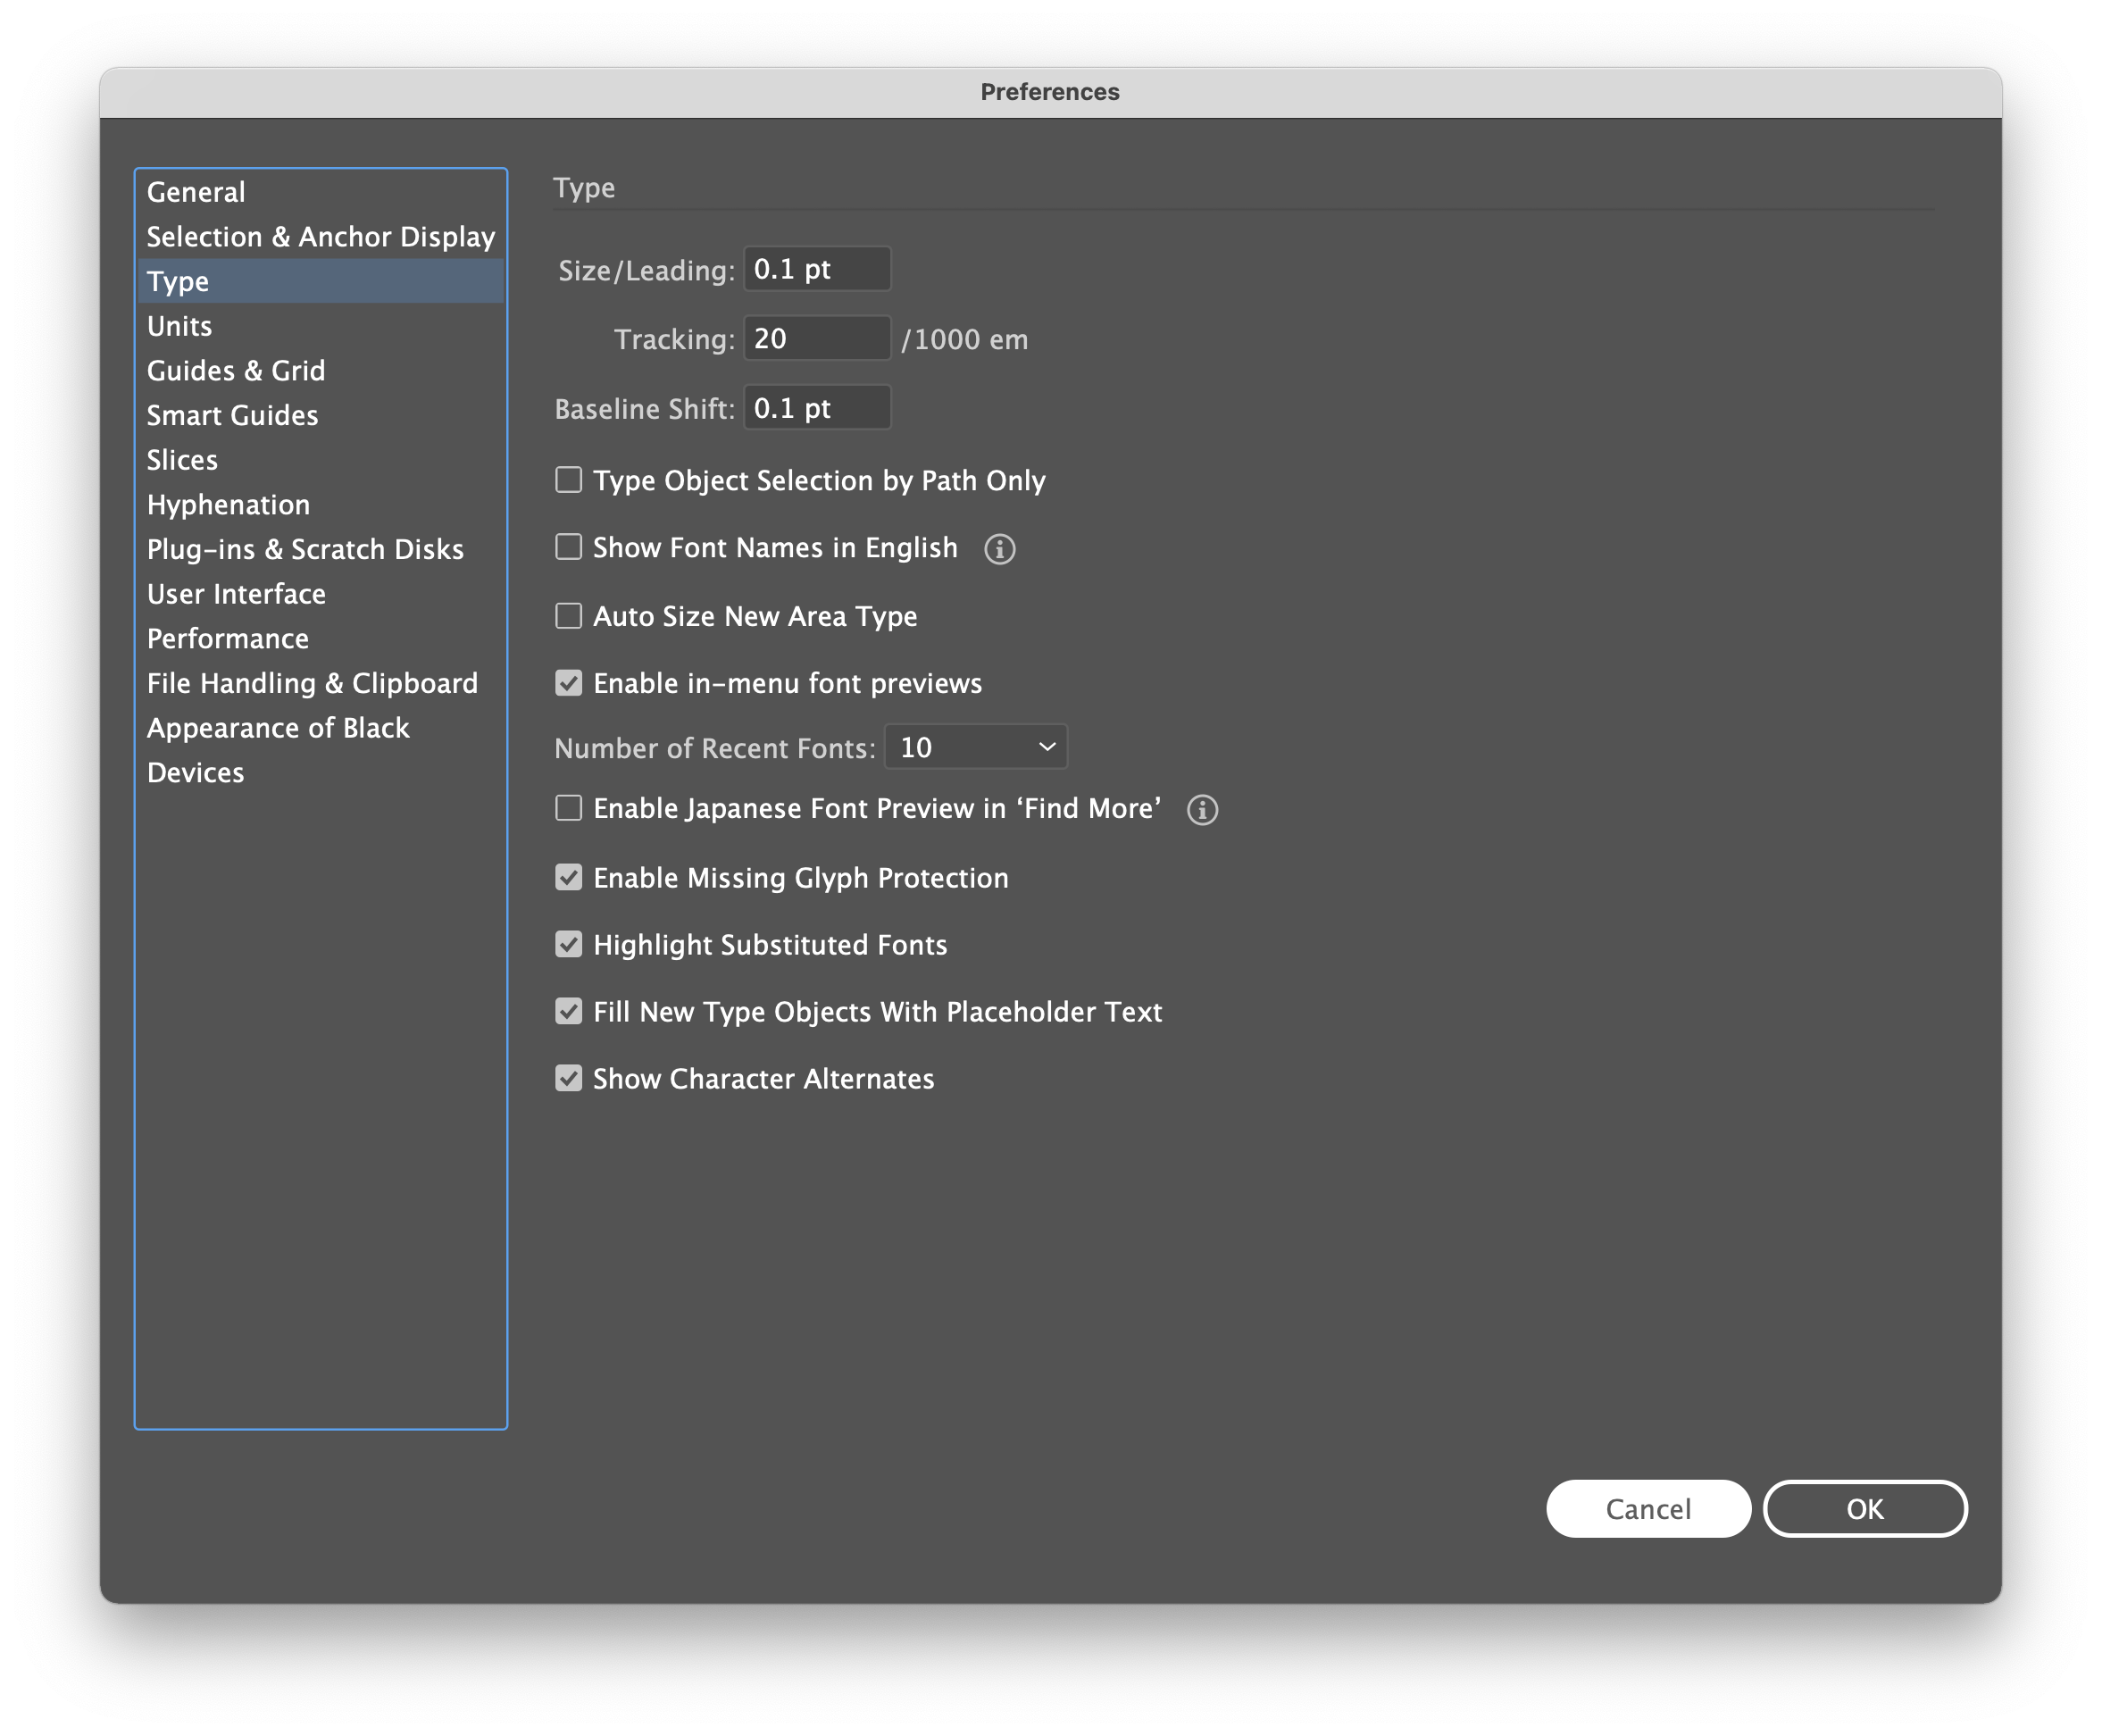Click the Size/Leading input field

(x=815, y=269)
